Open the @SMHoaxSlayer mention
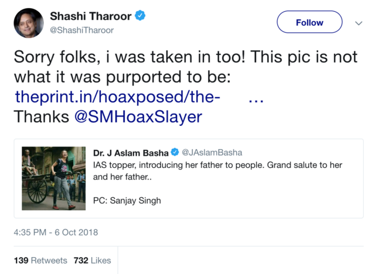The image size is (375, 274). [138, 117]
